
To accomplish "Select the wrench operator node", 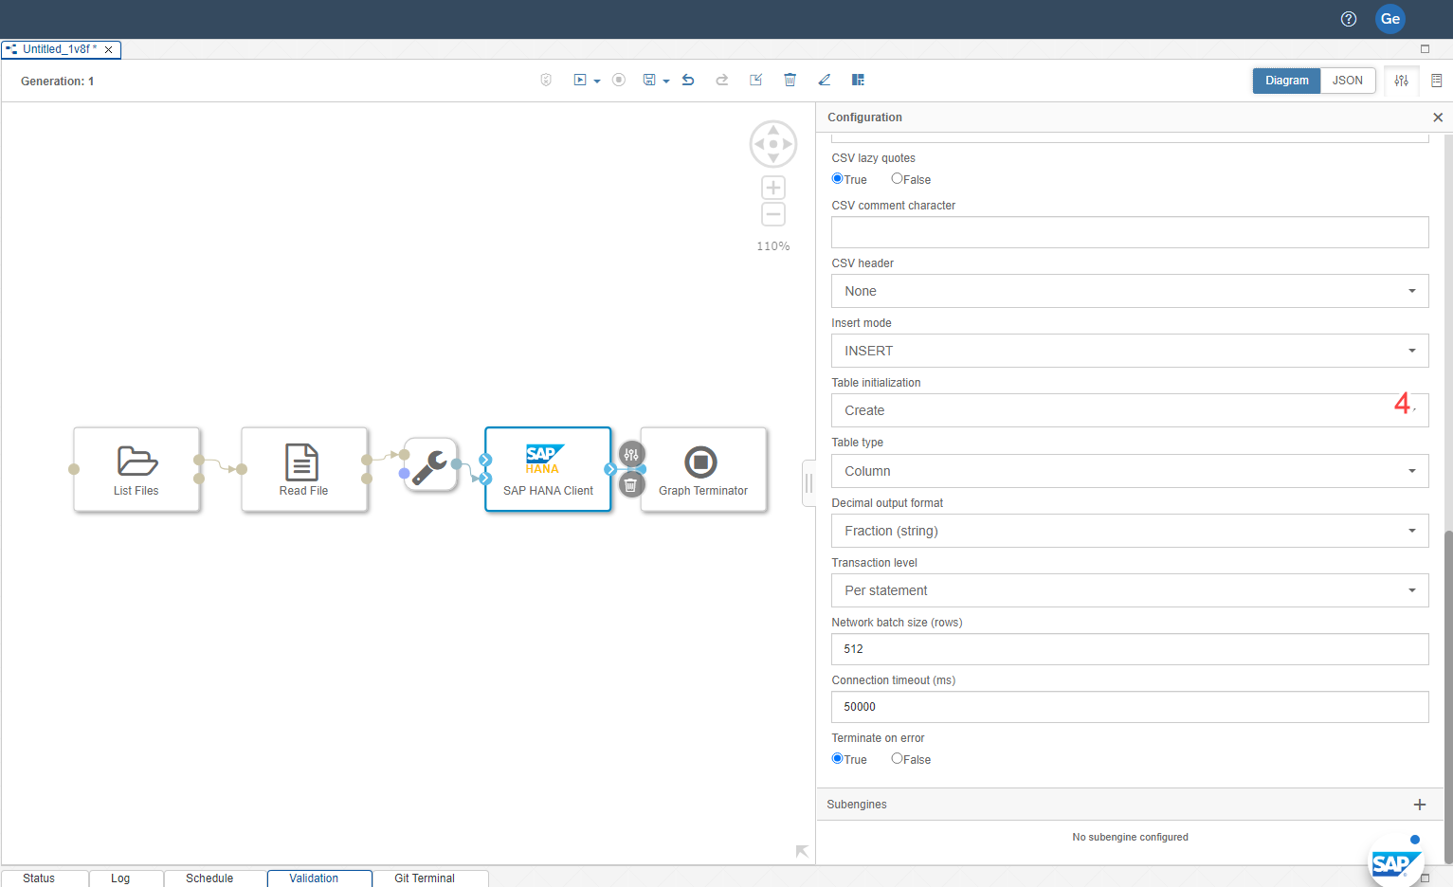I will click(430, 465).
